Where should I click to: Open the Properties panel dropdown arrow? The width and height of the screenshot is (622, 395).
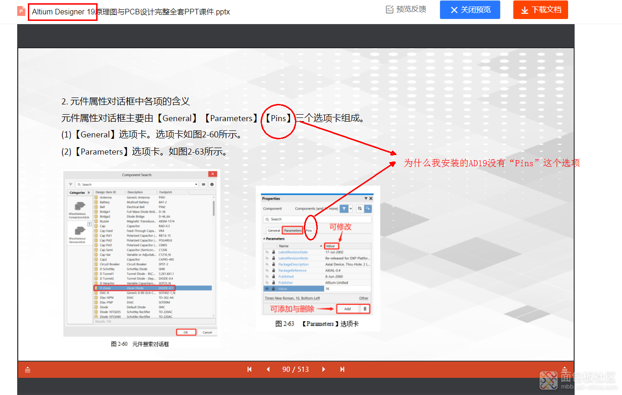coord(366,199)
